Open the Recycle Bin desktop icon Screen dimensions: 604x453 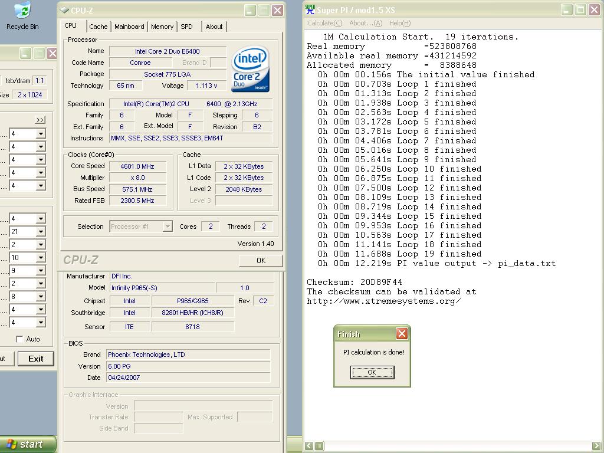click(x=22, y=16)
